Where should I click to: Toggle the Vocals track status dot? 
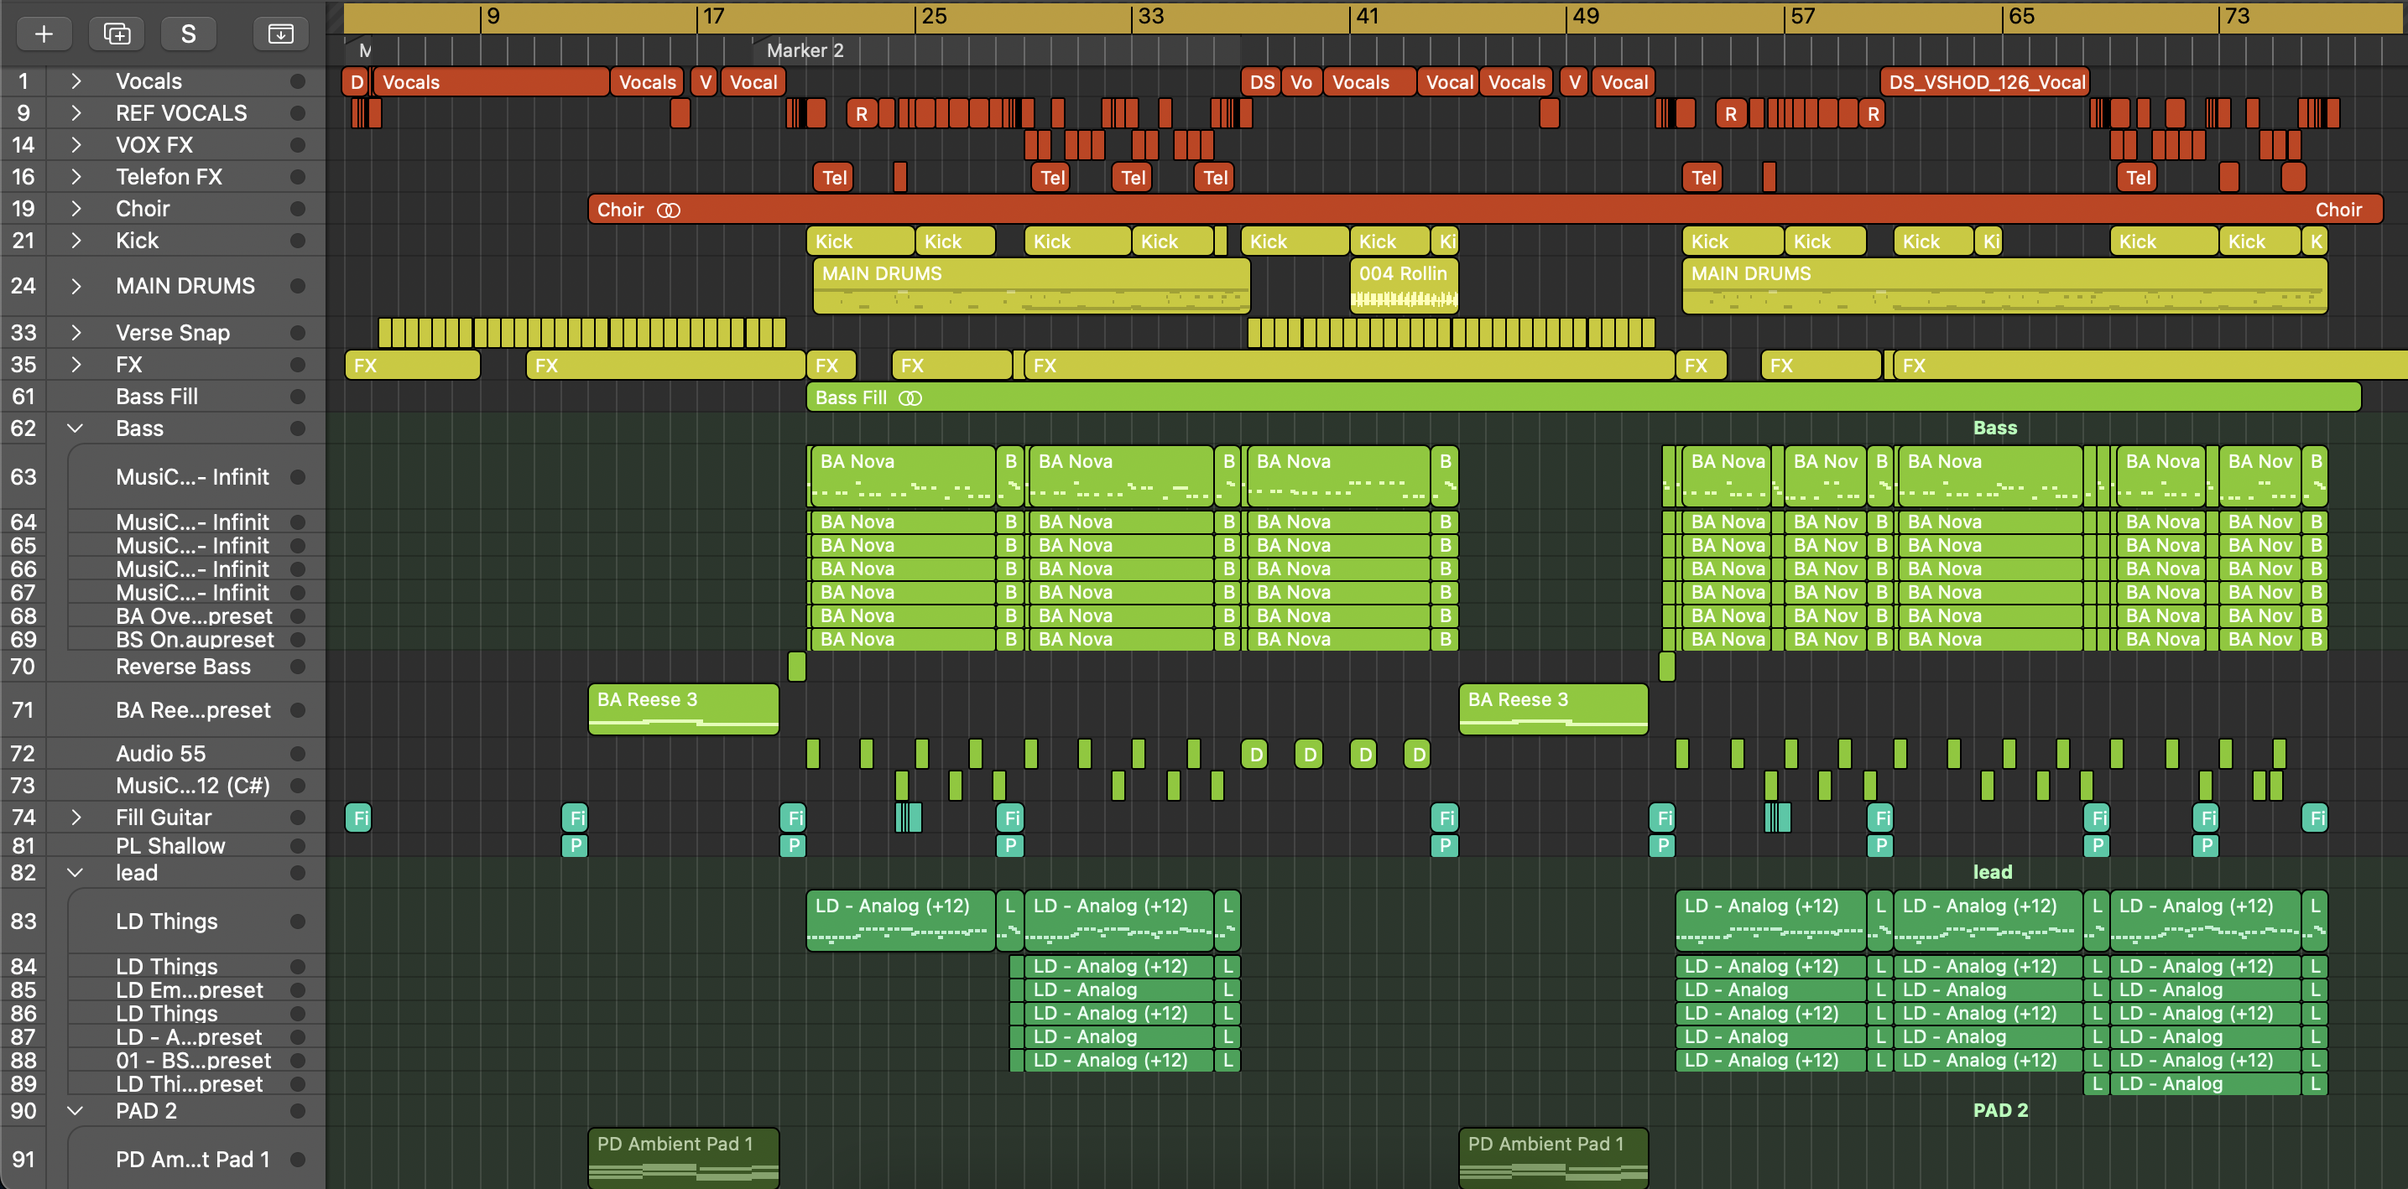(298, 81)
